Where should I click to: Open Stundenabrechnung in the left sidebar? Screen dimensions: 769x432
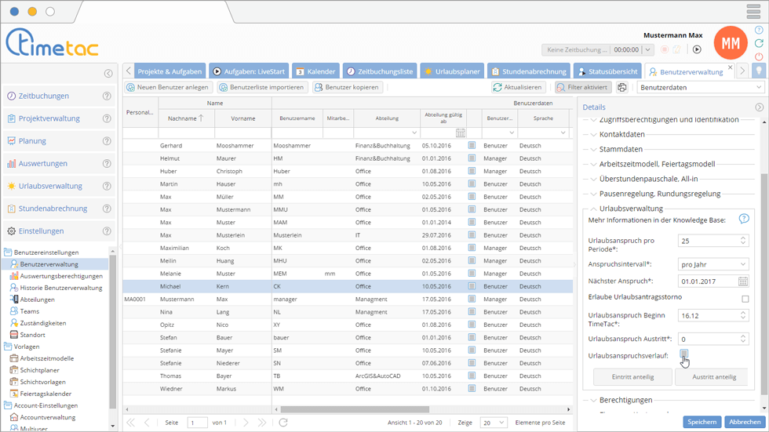[x=53, y=209]
